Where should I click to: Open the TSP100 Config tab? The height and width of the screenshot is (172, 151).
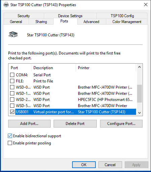coord(122,16)
